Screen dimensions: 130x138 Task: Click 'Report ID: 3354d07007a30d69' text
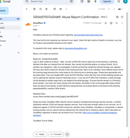[45, 59]
